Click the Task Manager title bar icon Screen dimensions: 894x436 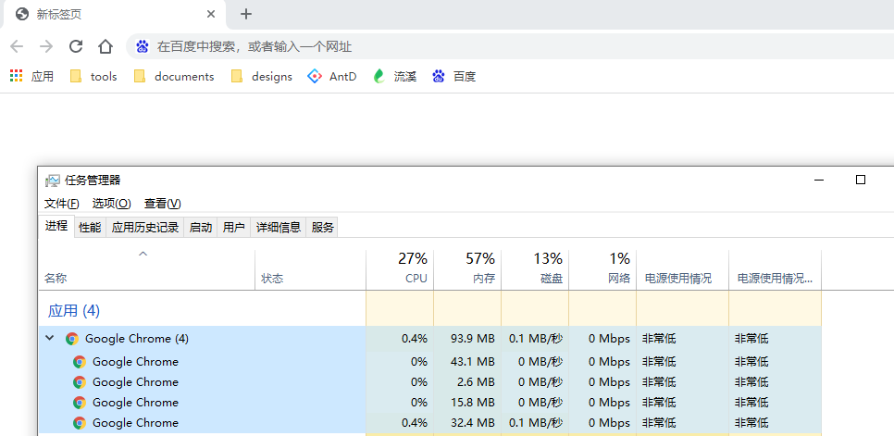[x=53, y=181]
